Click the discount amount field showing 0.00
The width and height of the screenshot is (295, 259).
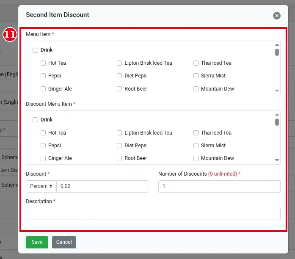coord(102,186)
